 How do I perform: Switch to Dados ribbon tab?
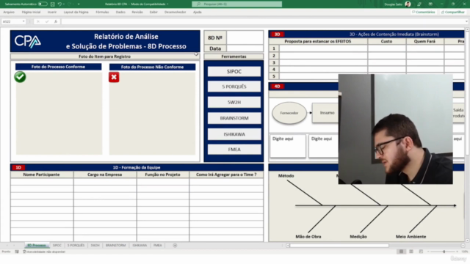coord(120,12)
